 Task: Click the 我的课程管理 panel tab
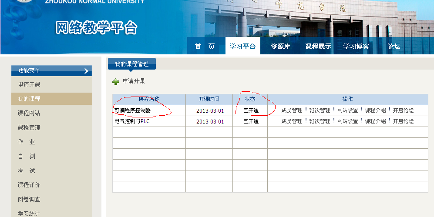tap(131, 64)
